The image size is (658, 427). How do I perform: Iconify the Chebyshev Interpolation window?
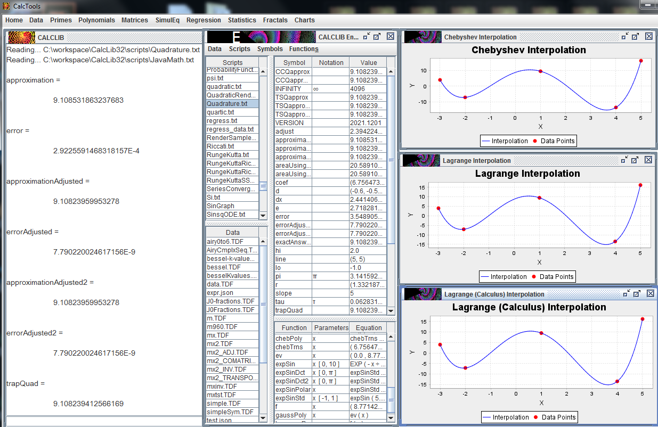(624, 36)
